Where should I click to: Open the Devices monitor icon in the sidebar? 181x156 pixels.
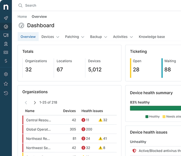coord(6,35)
